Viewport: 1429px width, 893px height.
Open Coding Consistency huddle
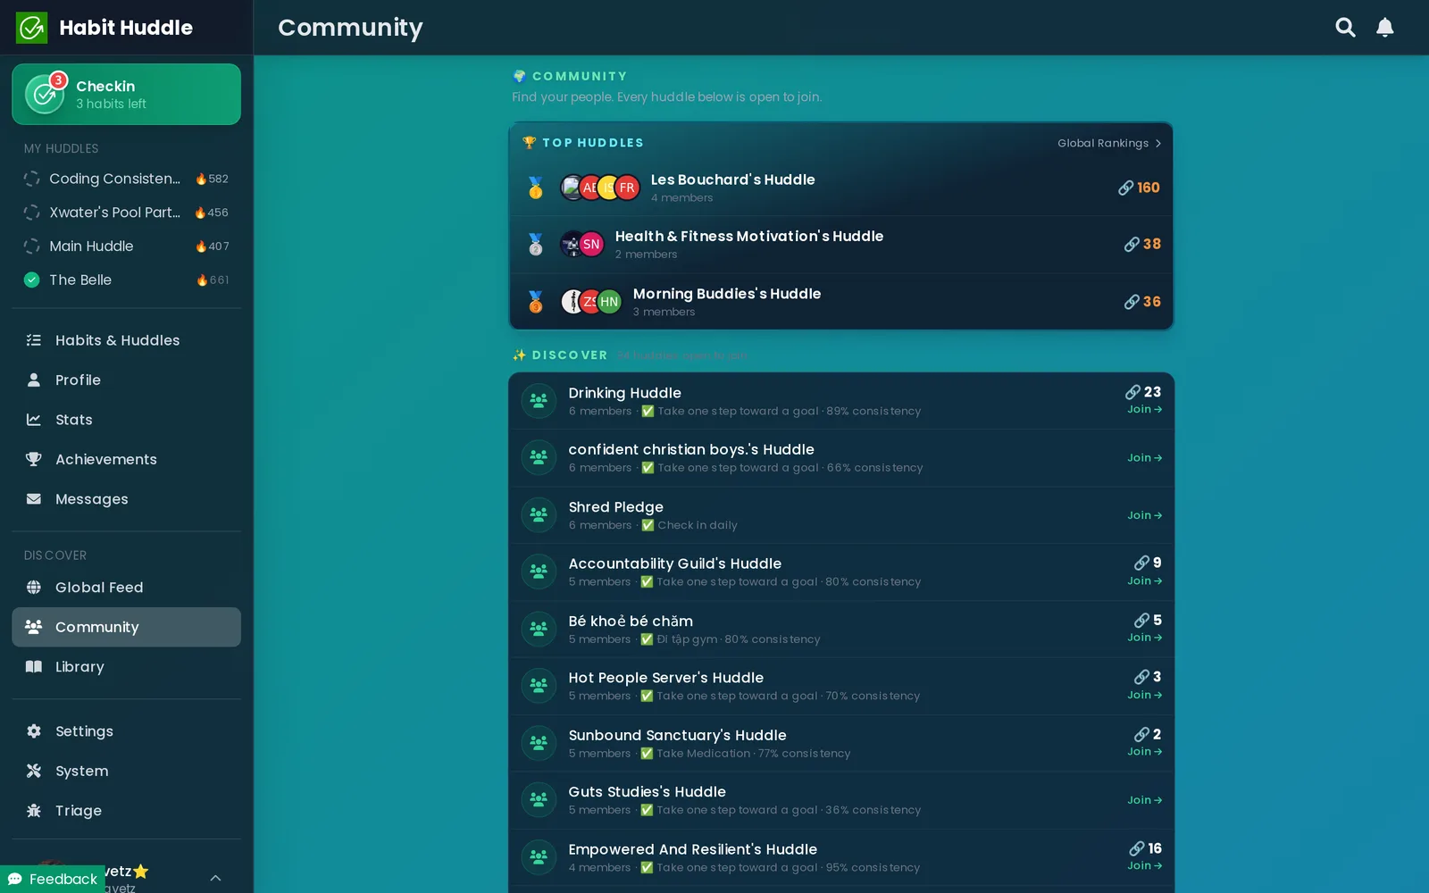click(126, 179)
